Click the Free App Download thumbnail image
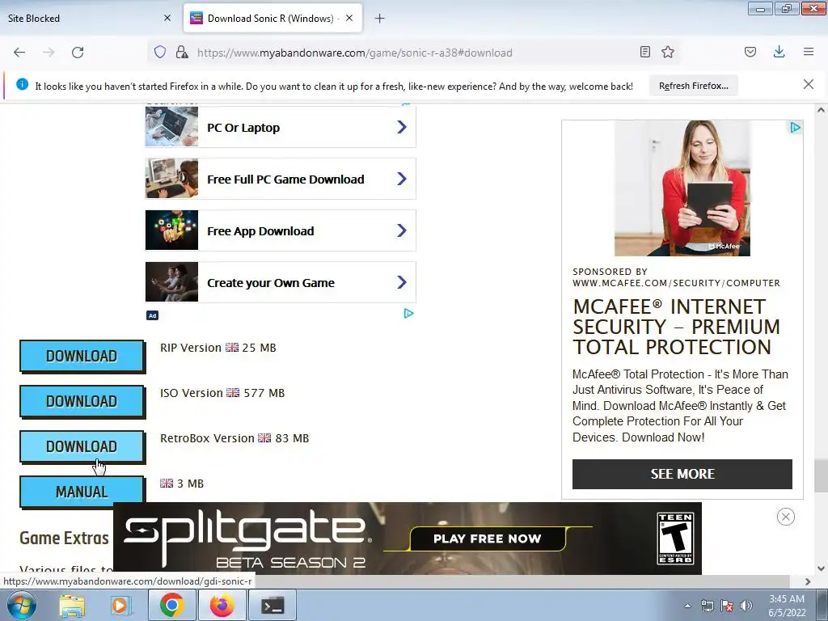This screenshot has width=828, height=621. point(171,230)
